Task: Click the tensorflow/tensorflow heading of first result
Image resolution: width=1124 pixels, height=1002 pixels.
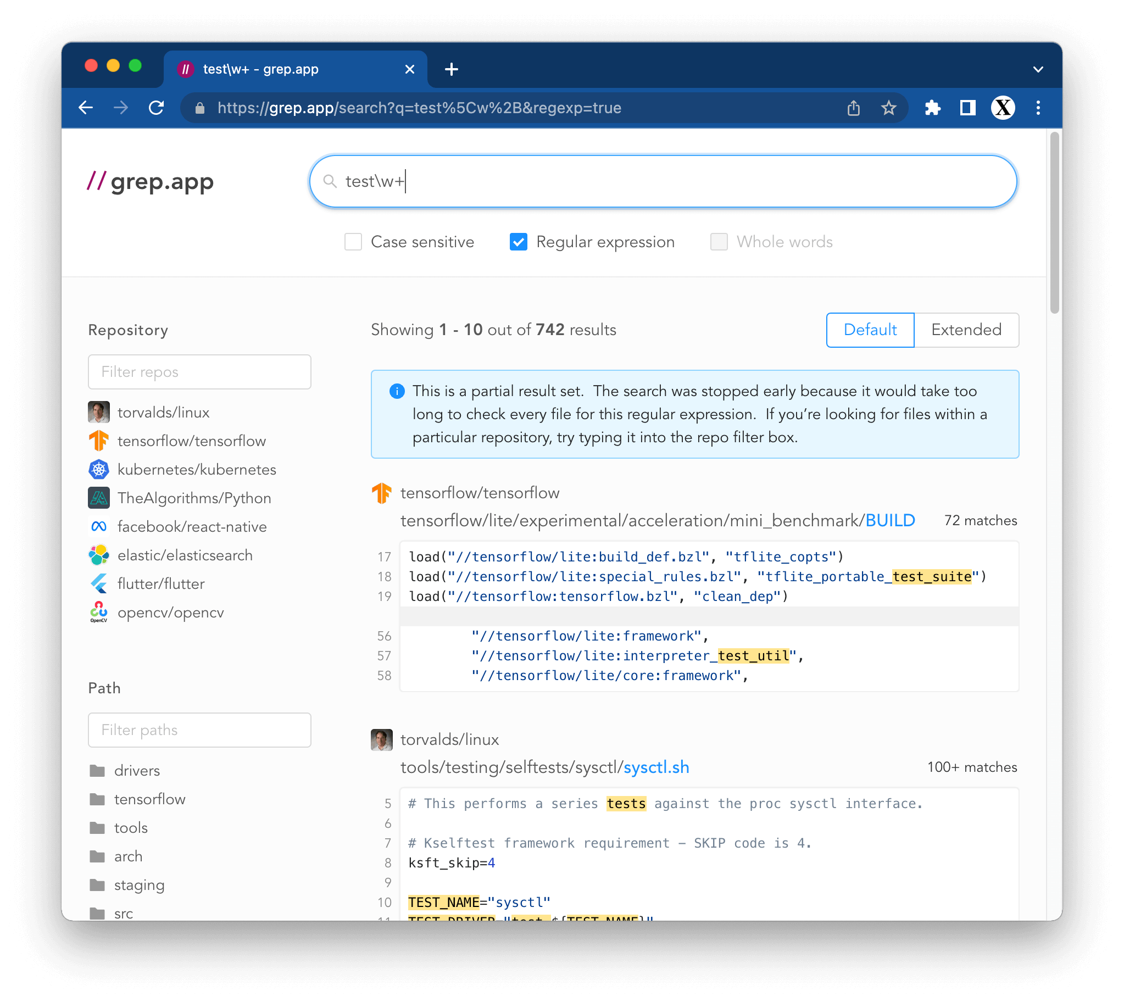Action: point(480,493)
